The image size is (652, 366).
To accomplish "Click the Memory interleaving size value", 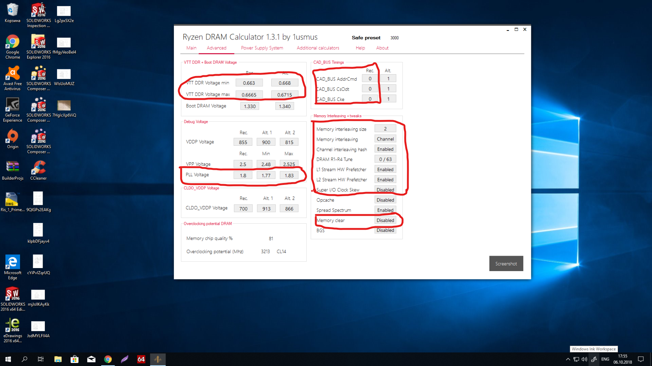I will (x=385, y=129).
